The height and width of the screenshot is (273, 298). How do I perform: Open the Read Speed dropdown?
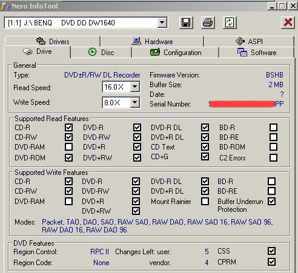point(134,87)
